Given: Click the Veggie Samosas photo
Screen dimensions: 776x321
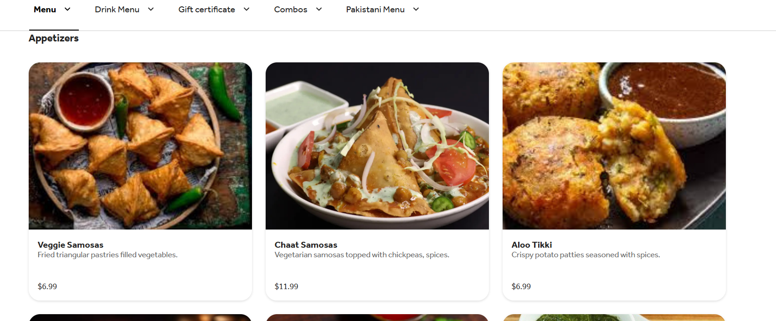Looking at the screenshot, I should 140,146.
